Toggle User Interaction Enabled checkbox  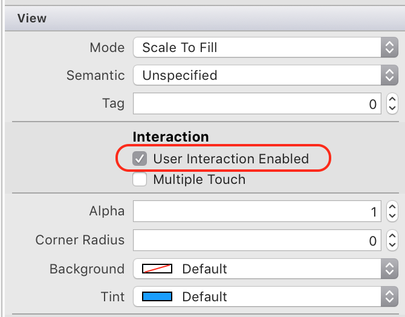coord(140,159)
